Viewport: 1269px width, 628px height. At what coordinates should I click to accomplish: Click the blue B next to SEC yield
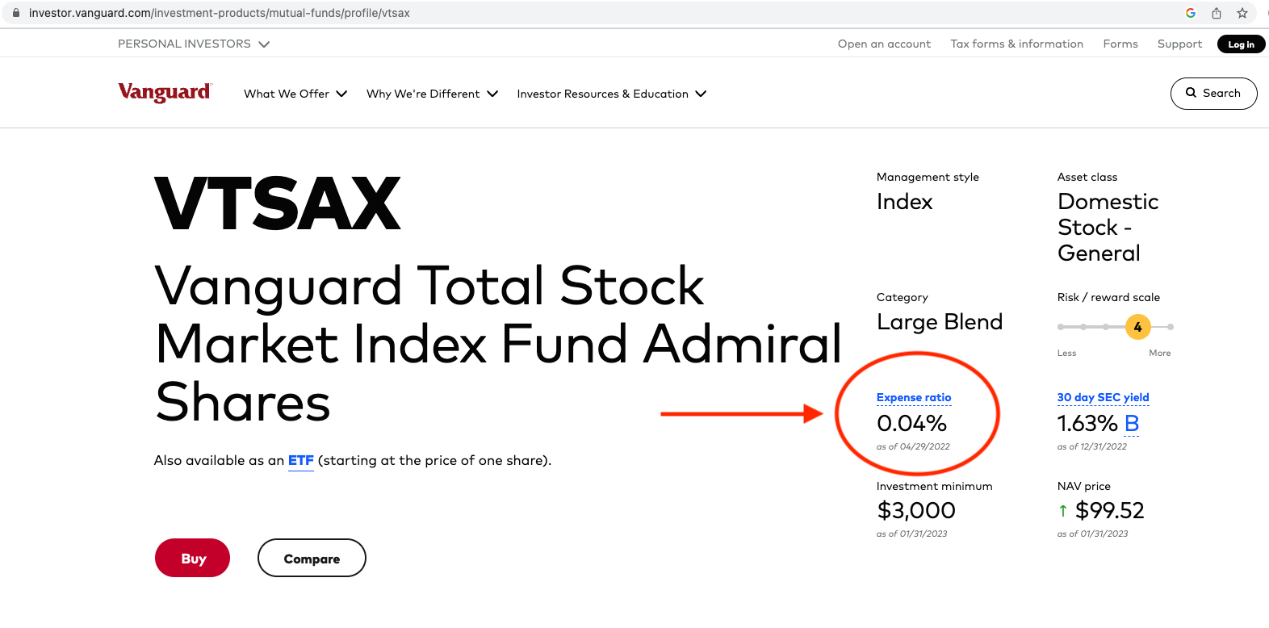click(x=1131, y=424)
